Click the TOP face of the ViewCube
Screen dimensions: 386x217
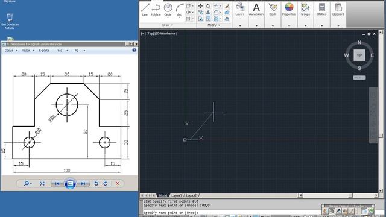(359, 55)
